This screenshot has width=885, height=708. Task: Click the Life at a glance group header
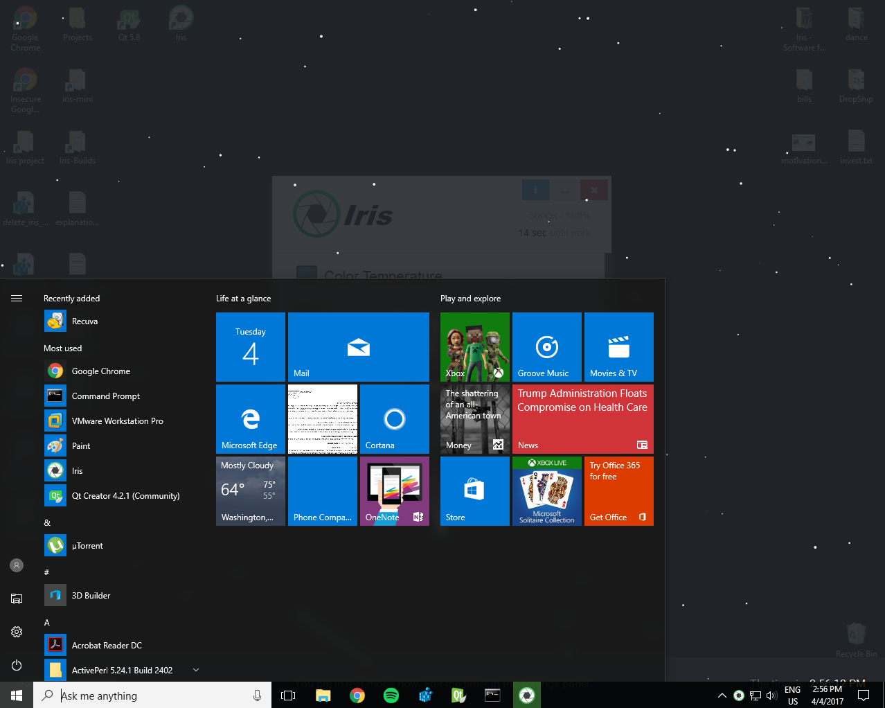coord(244,299)
